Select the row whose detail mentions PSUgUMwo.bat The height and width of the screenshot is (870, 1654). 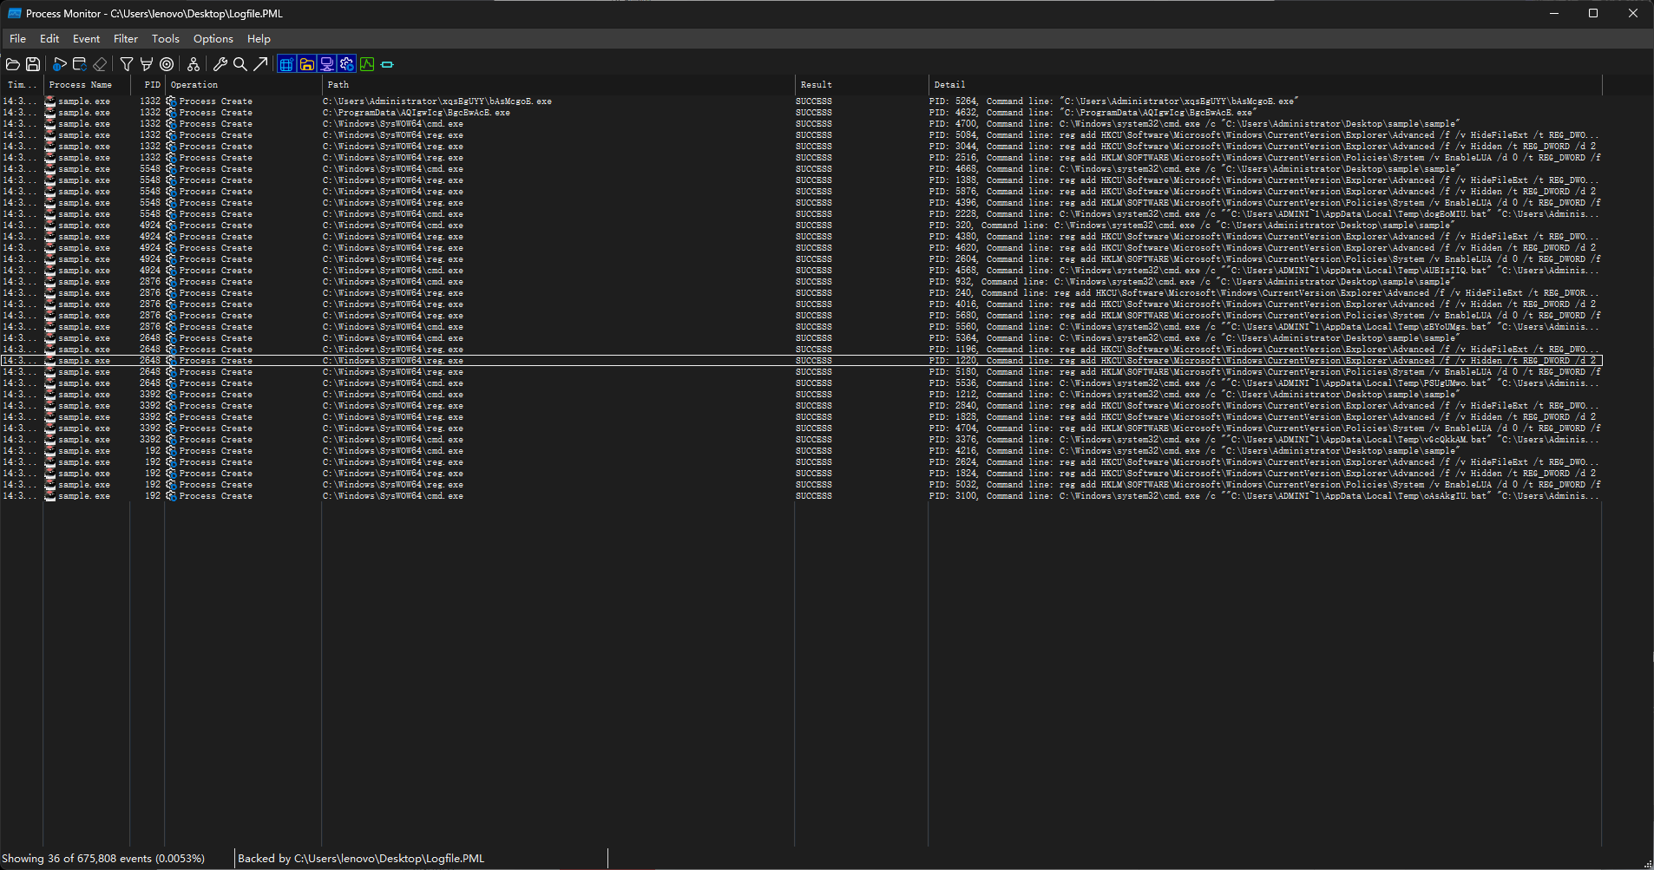[801, 383]
